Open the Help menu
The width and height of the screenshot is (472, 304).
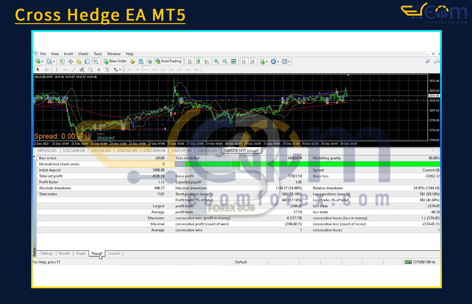tap(129, 54)
